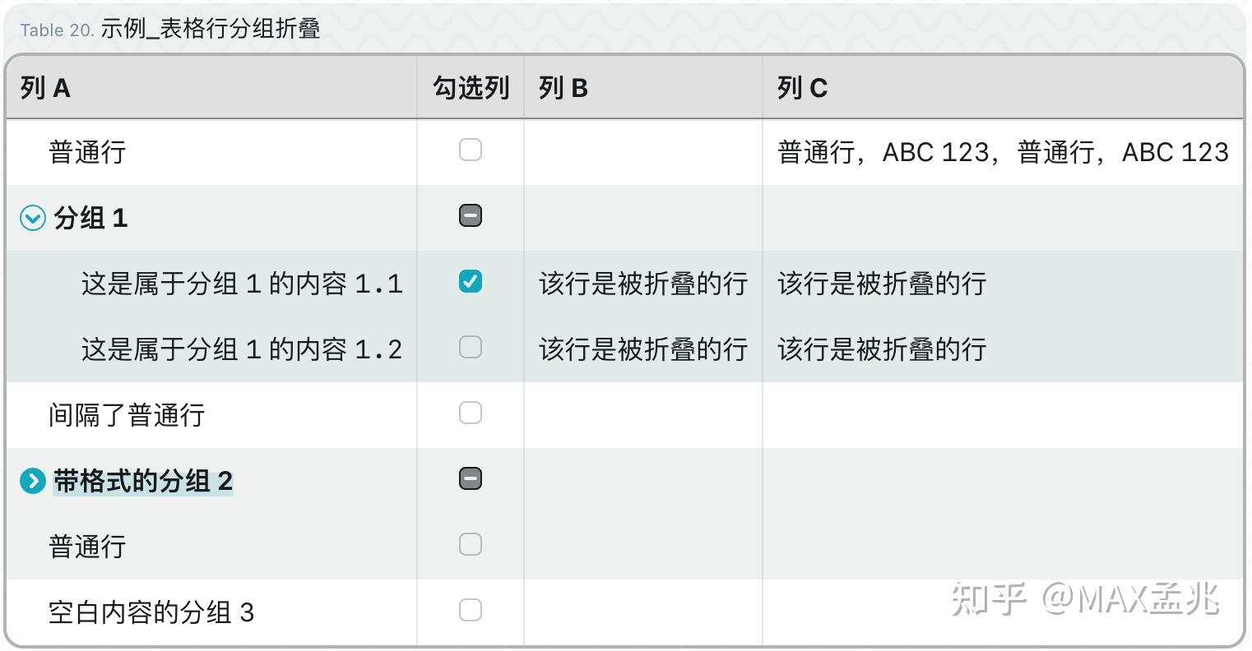The image size is (1252, 651).
Task: Check the checkbox for 内容 1.2 row
Action: [471, 348]
